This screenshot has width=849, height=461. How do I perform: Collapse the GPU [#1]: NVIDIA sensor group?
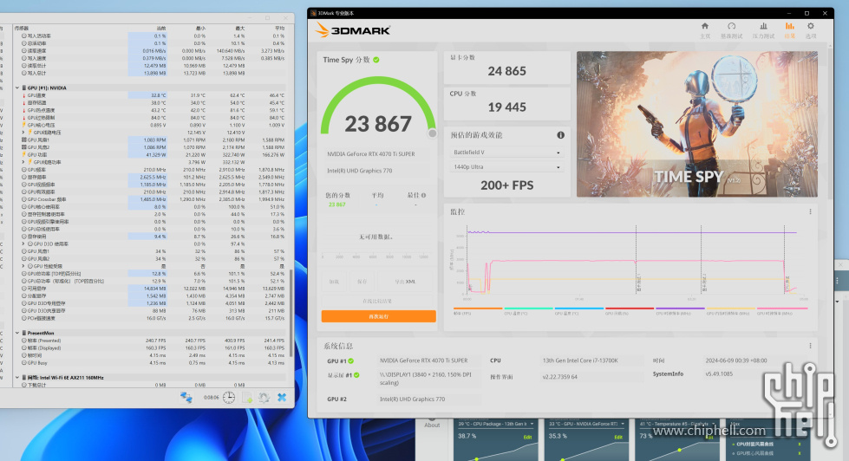(x=17, y=88)
